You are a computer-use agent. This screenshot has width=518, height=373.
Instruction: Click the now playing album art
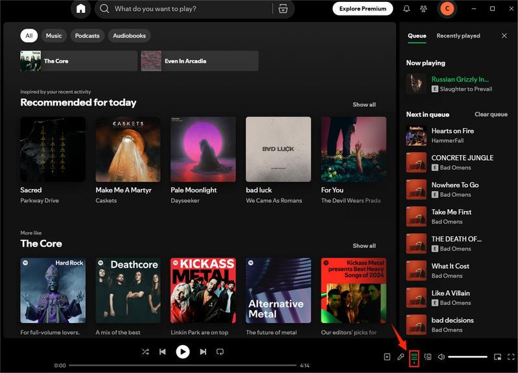416,84
